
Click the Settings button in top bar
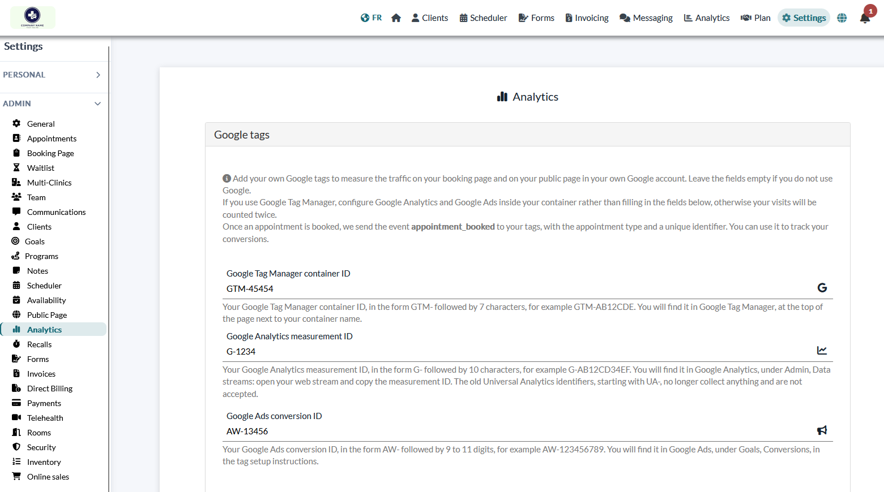point(804,18)
